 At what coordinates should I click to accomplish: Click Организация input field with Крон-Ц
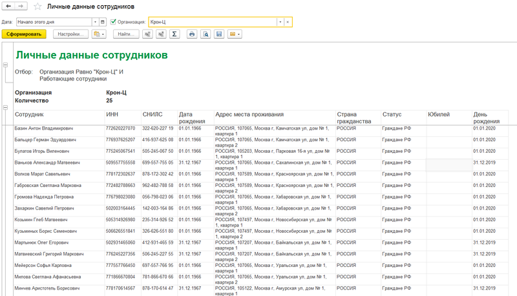coord(213,22)
